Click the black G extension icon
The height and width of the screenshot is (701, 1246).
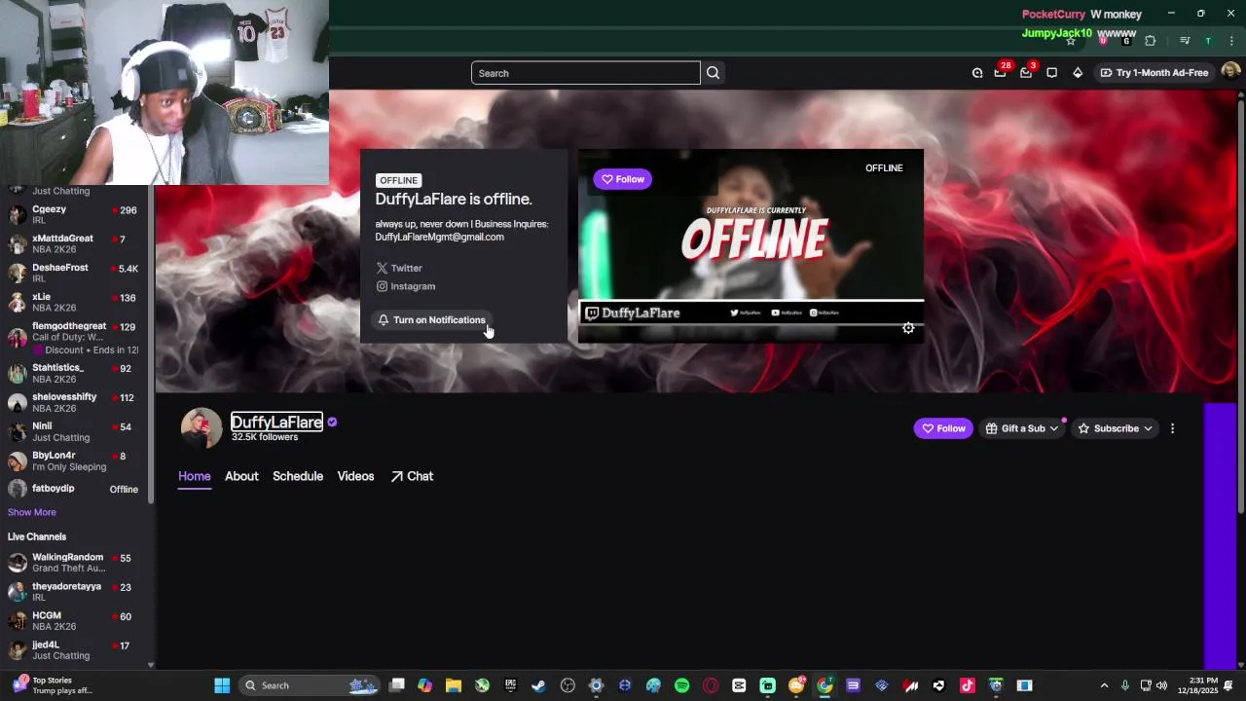pyautogui.click(x=1126, y=41)
